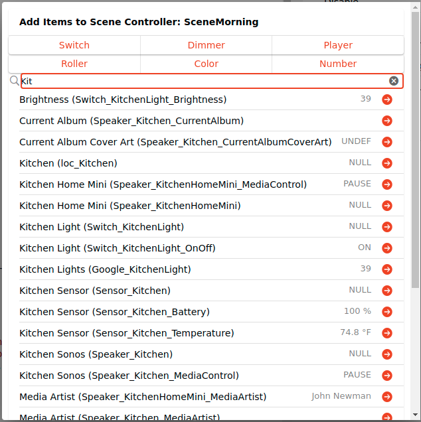Select the Color filter button
The image size is (421, 422).
click(206, 64)
